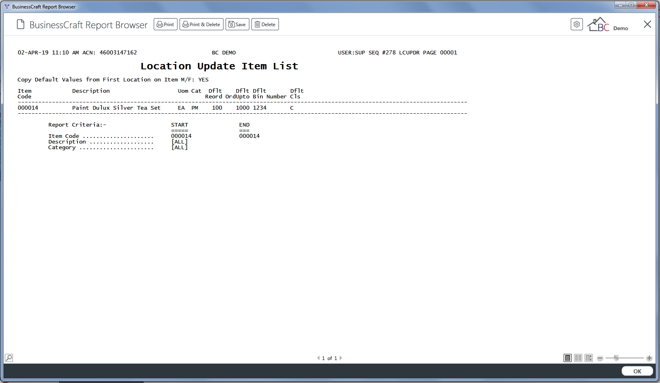The width and height of the screenshot is (660, 383).
Task: Open the settings gear icon
Action: pos(577,25)
